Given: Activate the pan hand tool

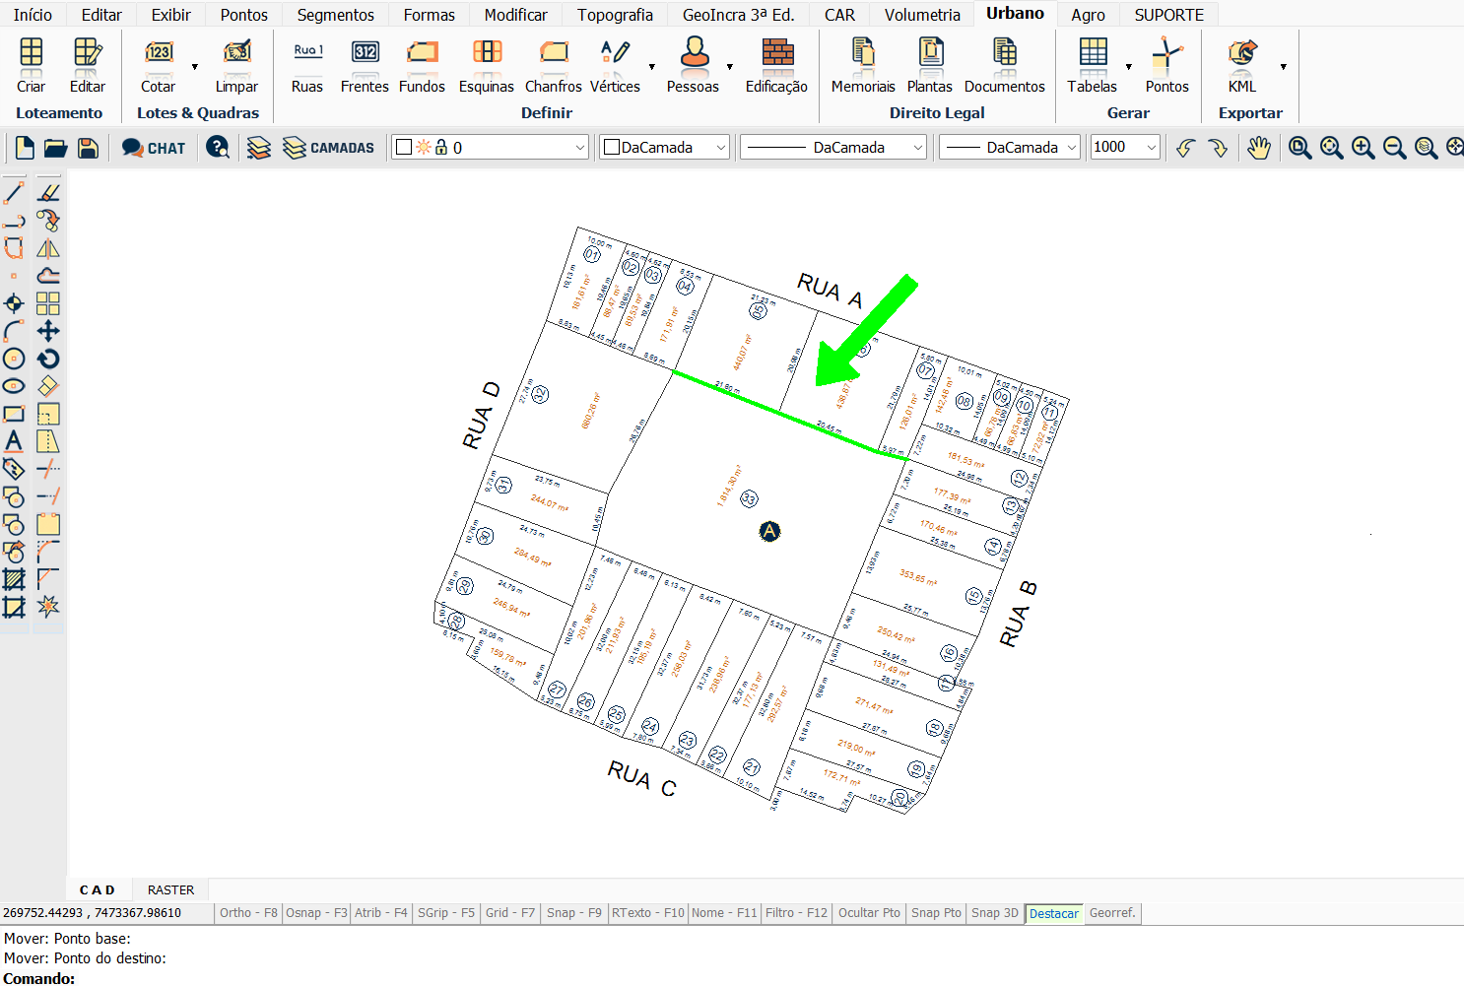Looking at the screenshot, I should click(x=1258, y=148).
